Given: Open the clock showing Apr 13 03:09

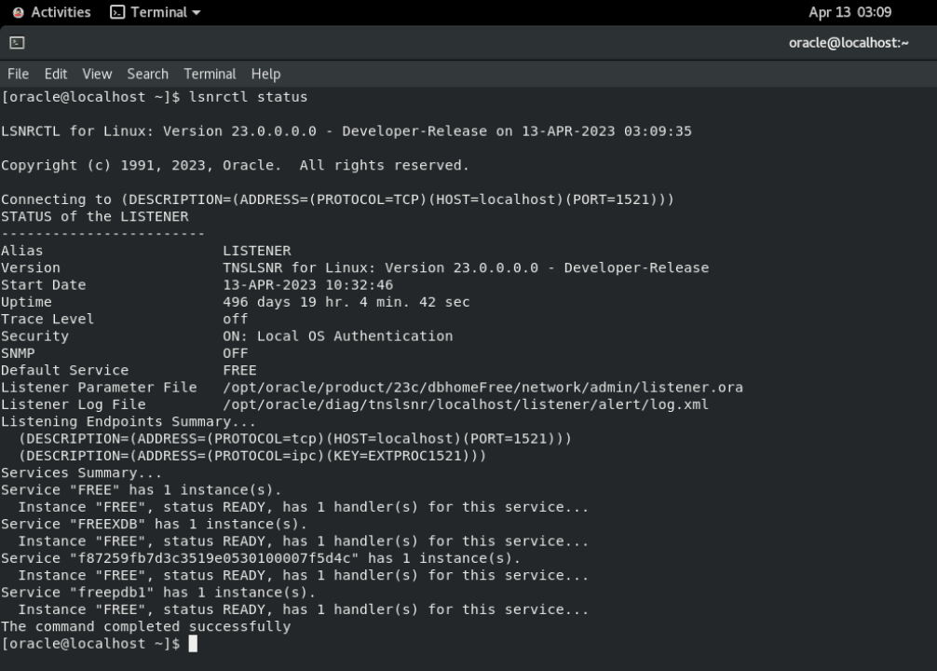Looking at the screenshot, I should (x=849, y=12).
